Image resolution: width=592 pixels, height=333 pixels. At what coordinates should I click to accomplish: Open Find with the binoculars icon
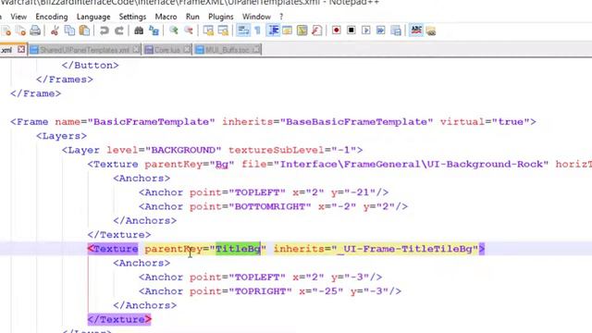tap(139, 31)
